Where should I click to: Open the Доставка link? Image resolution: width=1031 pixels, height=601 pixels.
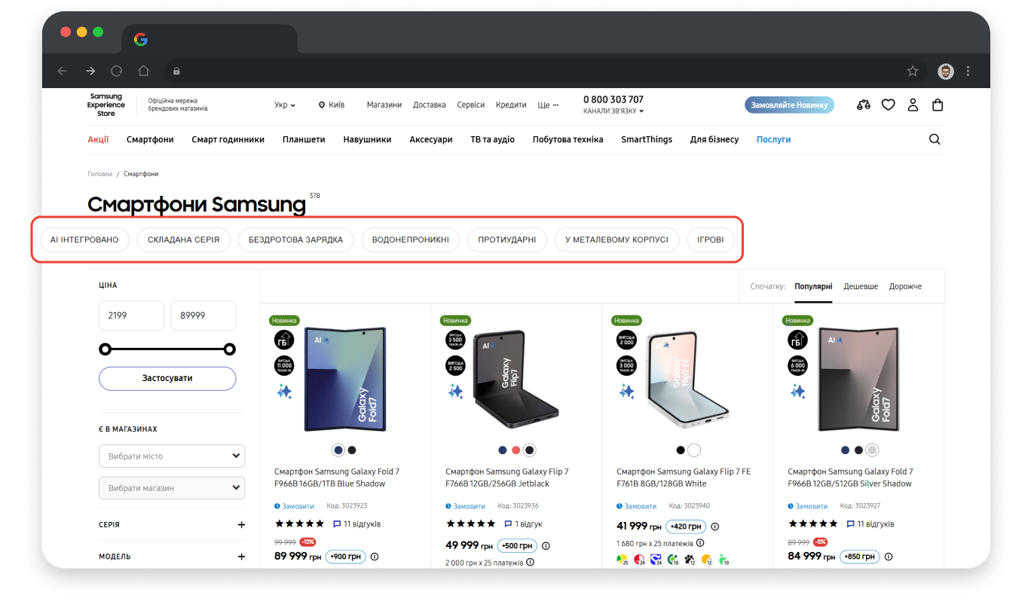430,105
